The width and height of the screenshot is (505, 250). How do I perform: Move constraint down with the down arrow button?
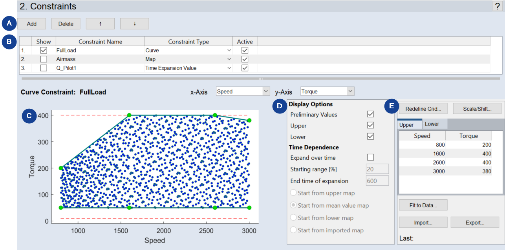tap(134, 24)
